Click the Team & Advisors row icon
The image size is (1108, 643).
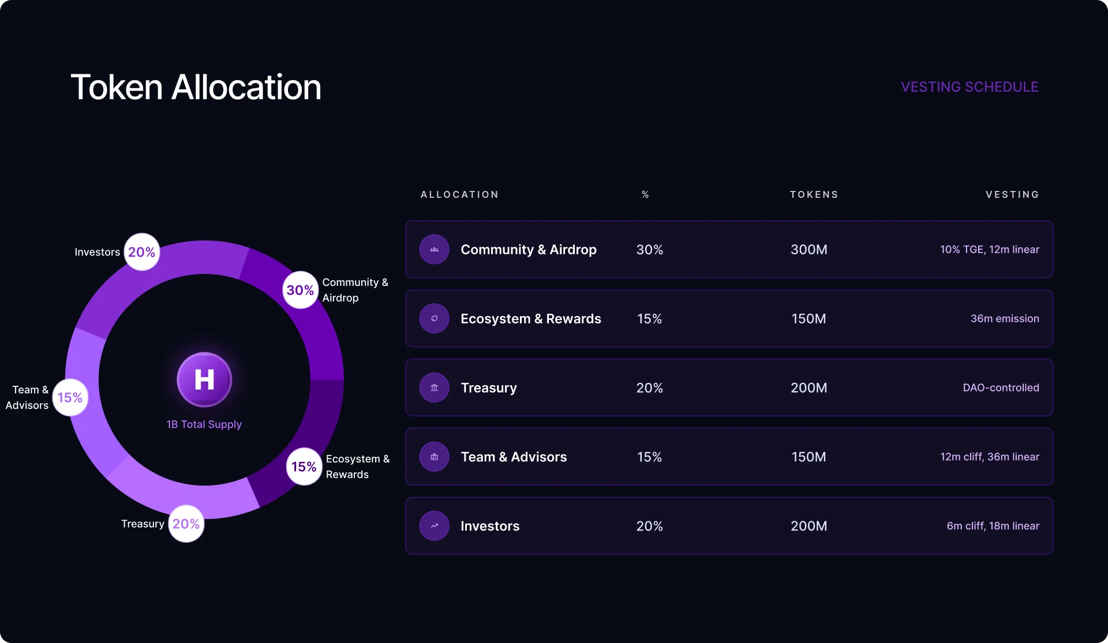434,457
